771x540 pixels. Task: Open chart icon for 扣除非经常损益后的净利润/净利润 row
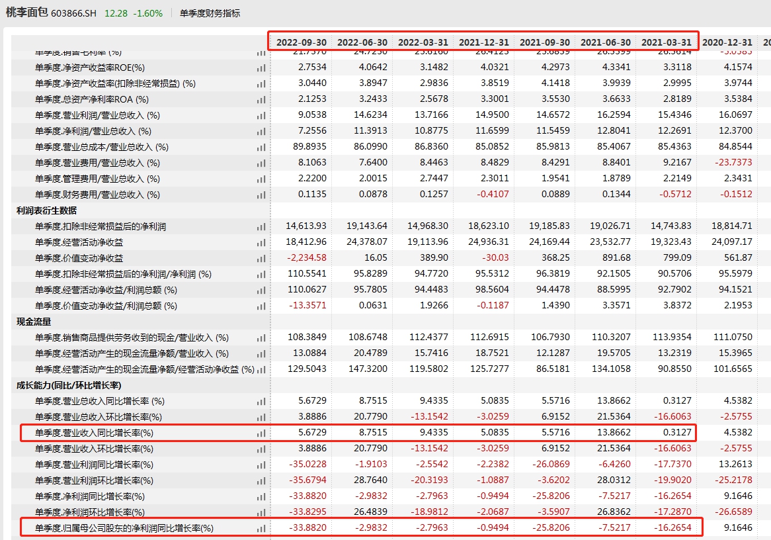pos(261,274)
